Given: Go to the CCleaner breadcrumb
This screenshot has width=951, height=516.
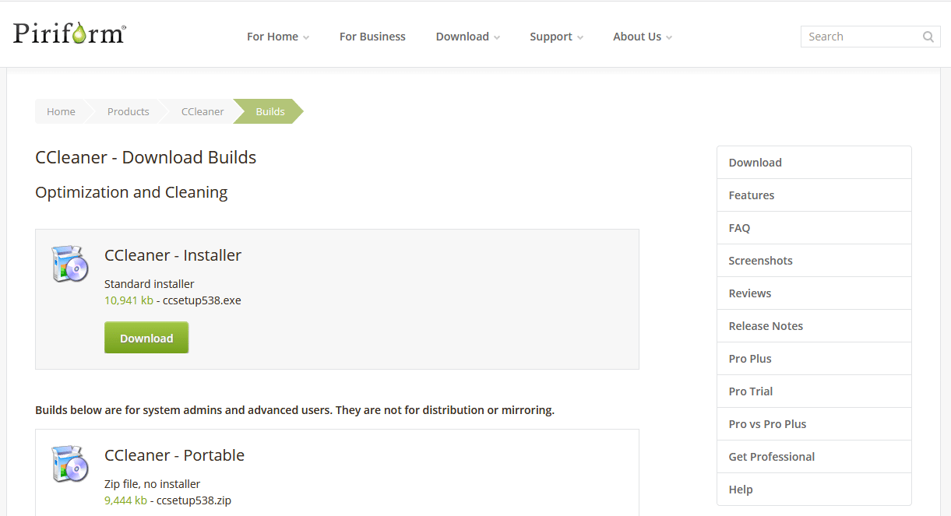Looking at the screenshot, I should 203,111.
